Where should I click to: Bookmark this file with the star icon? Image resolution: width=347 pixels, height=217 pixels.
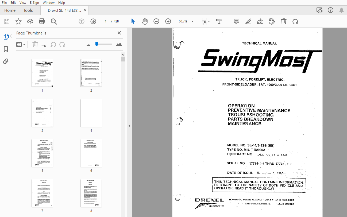pos(18,21)
